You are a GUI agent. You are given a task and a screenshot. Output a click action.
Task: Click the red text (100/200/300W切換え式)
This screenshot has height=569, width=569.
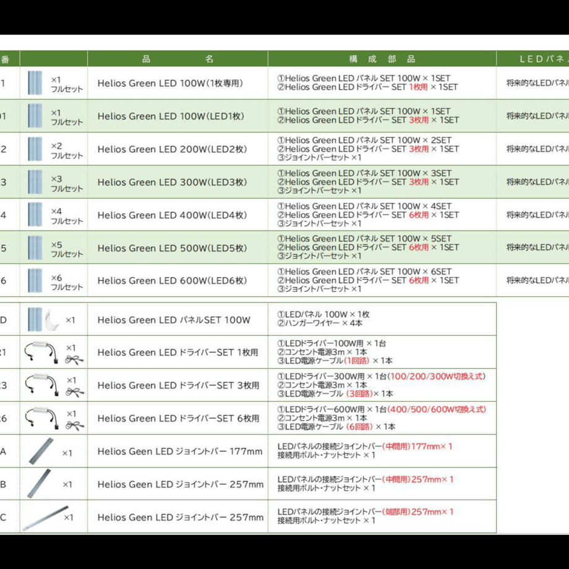point(437,376)
